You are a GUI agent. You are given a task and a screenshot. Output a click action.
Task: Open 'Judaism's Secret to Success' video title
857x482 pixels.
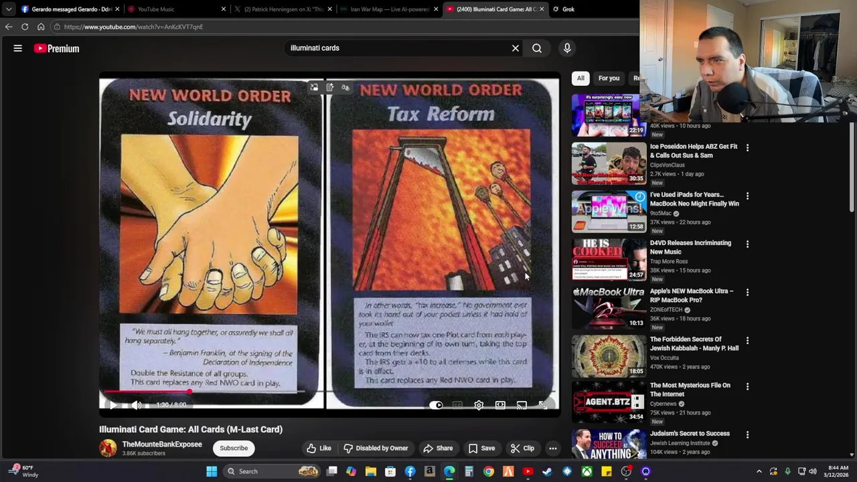pyautogui.click(x=690, y=434)
